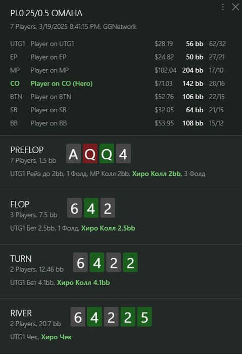Click the RIVER section heading
242x354 pixels.
tap(21, 313)
